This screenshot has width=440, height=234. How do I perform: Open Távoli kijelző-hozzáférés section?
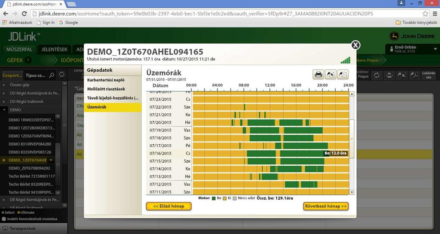[x=113, y=98]
